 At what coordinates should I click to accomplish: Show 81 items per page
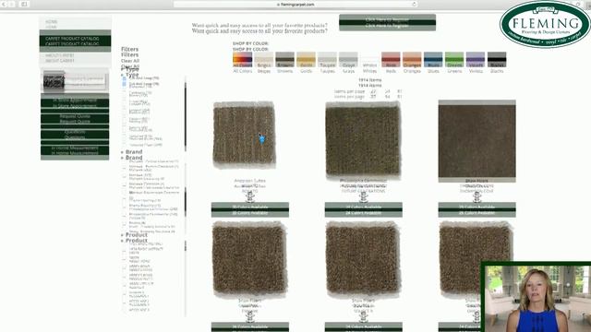(400, 94)
